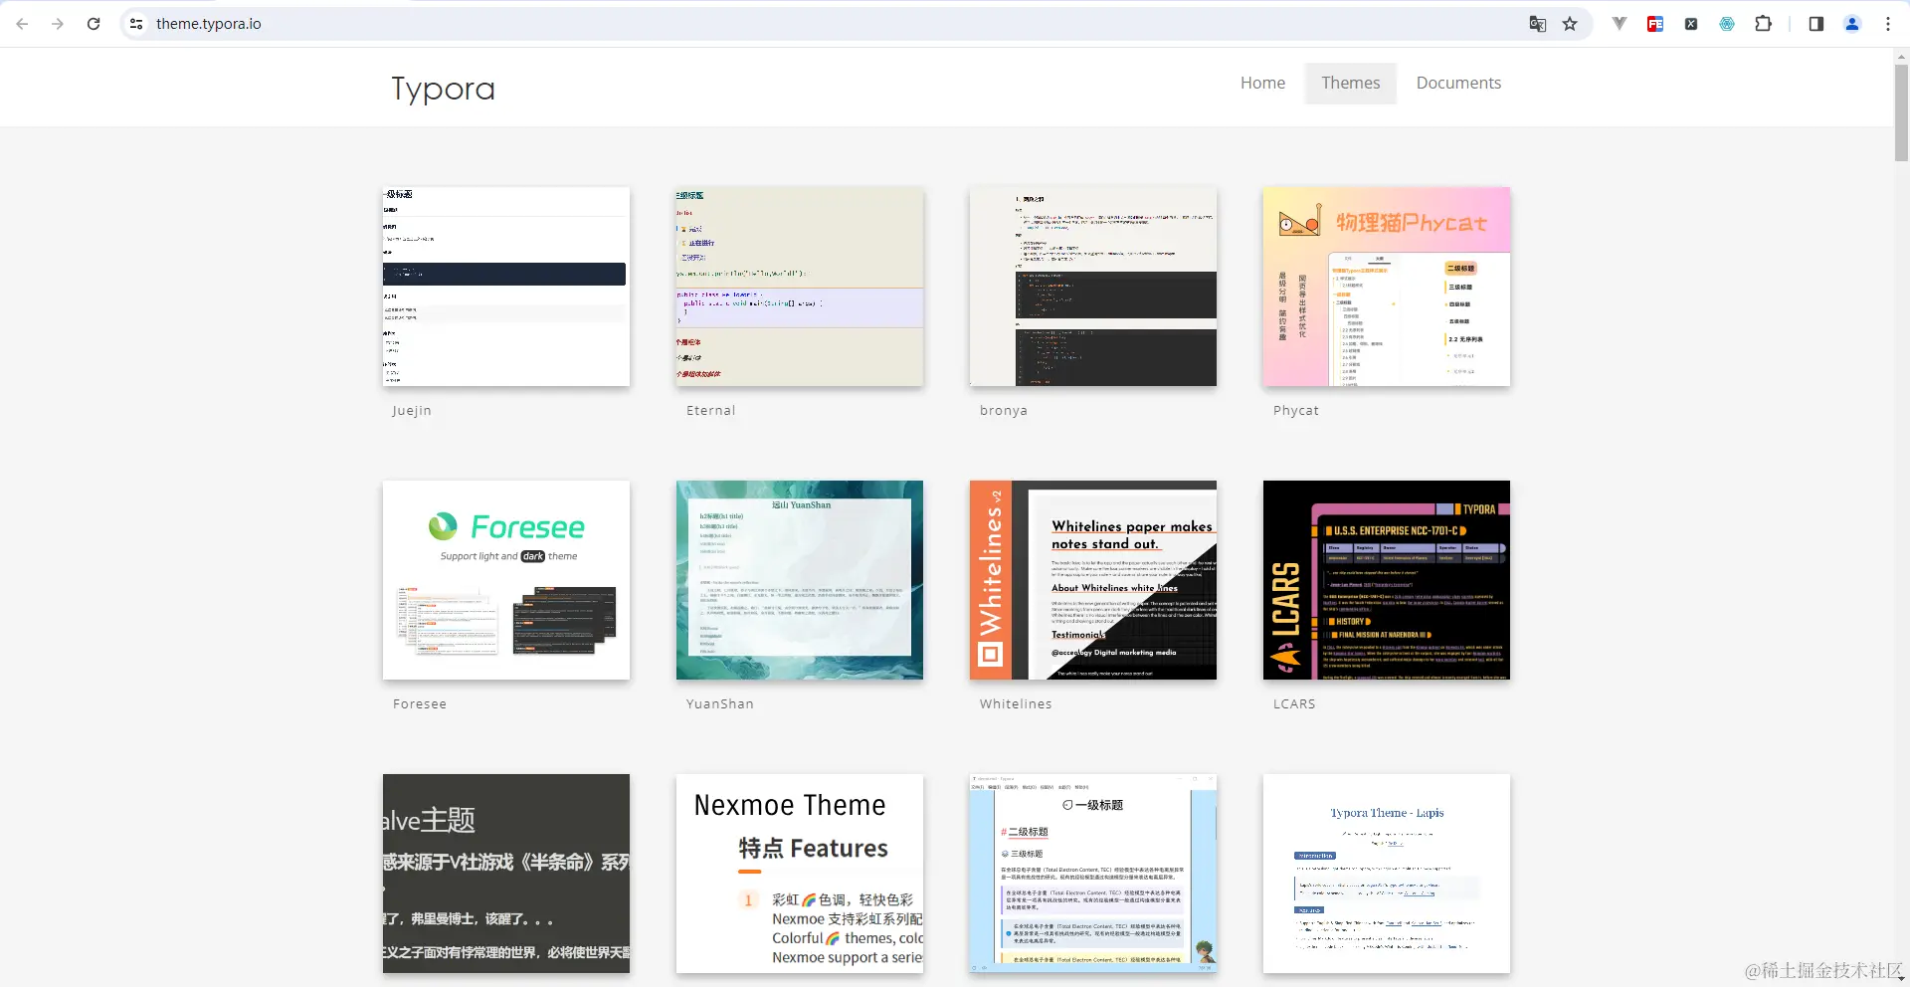Open the Documents navigation tab
This screenshot has width=1910, height=987.
[1458, 83]
